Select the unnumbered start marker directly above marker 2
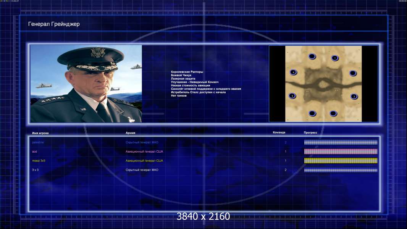Screen dimensions: 407x229 coord(353,73)
